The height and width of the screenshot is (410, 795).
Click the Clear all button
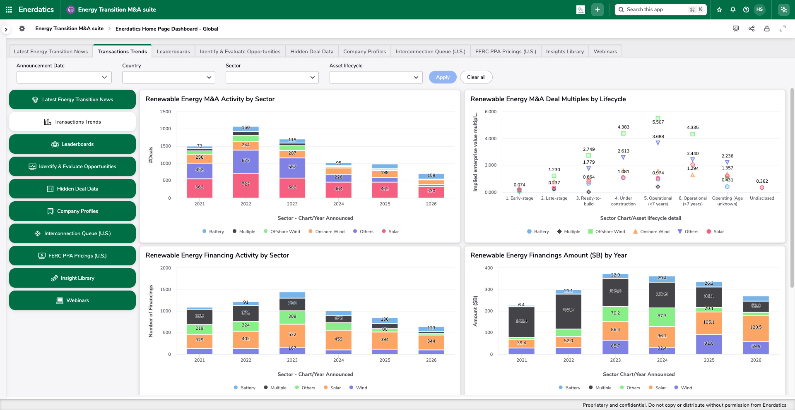click(x=476, y=77)
